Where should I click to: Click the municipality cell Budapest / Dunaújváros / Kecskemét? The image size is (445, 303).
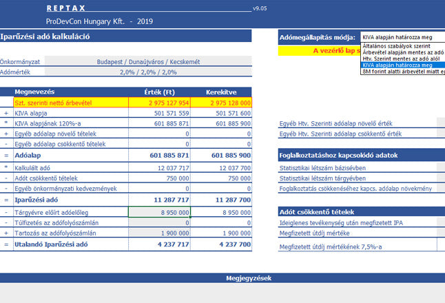pos(148,62)
